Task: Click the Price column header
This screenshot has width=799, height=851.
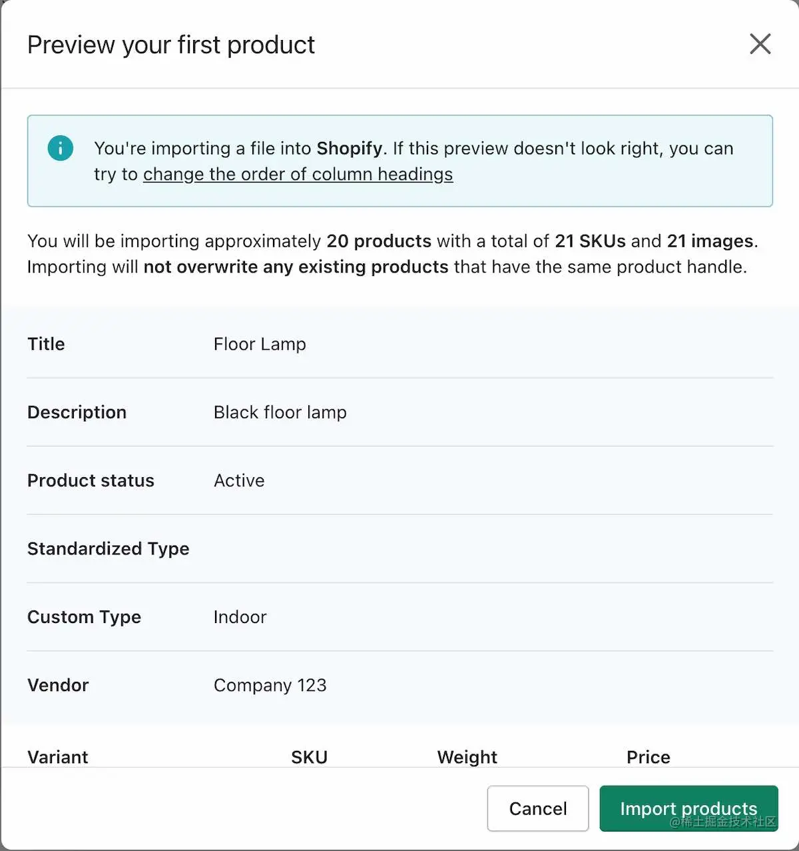Action: tap(647, 757)
